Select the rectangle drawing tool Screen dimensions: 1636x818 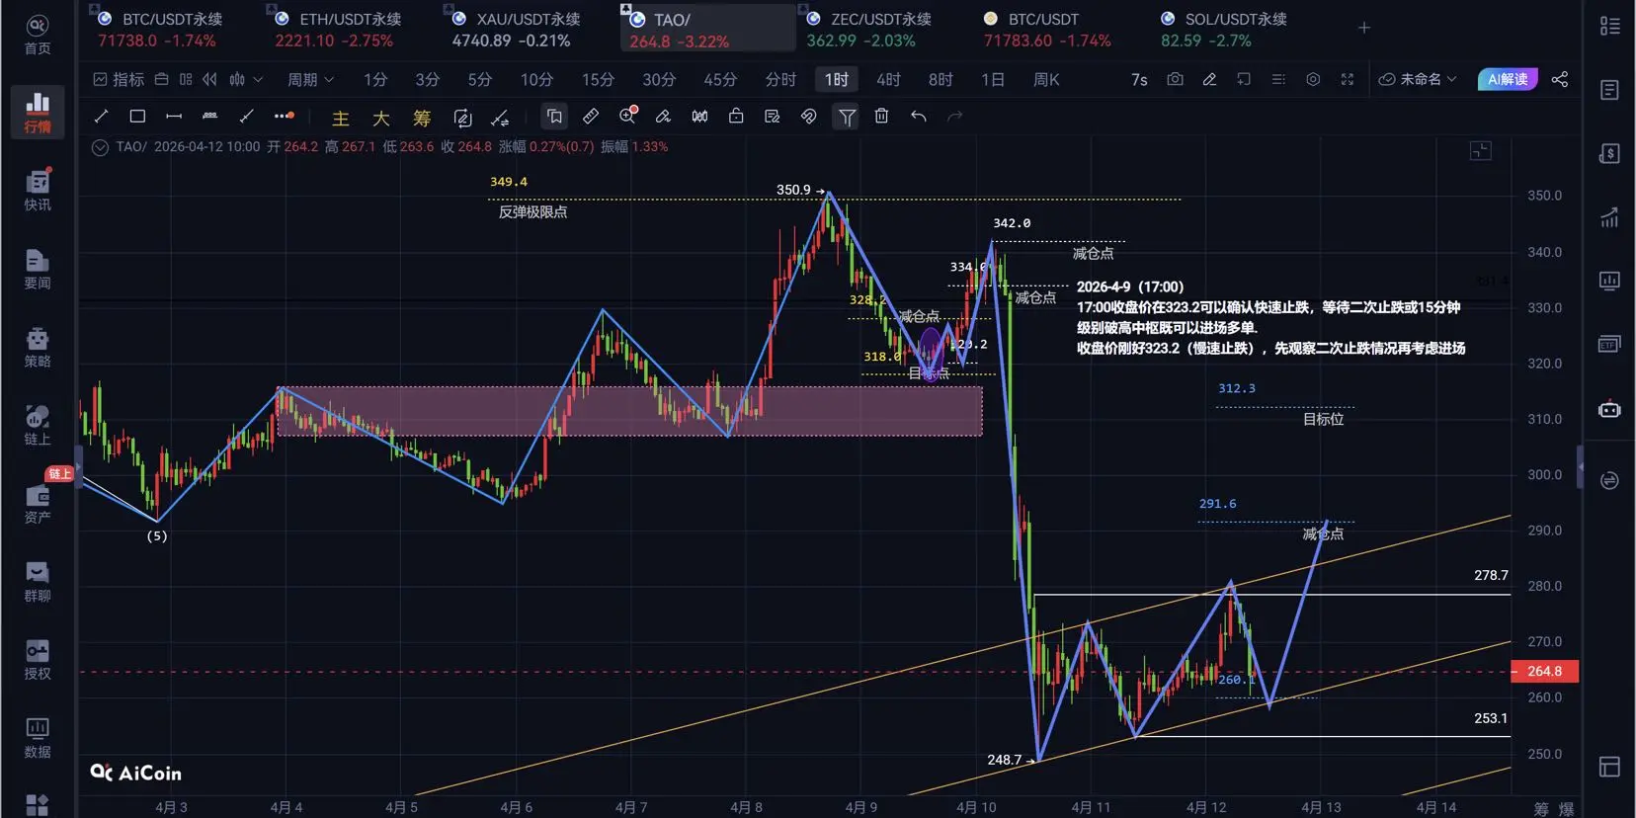tap(137, 117)
